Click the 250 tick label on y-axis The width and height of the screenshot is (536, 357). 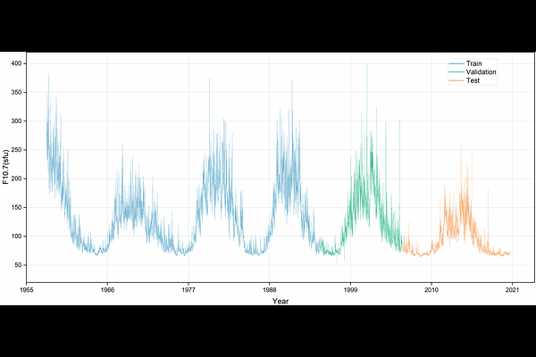[16, 150]
